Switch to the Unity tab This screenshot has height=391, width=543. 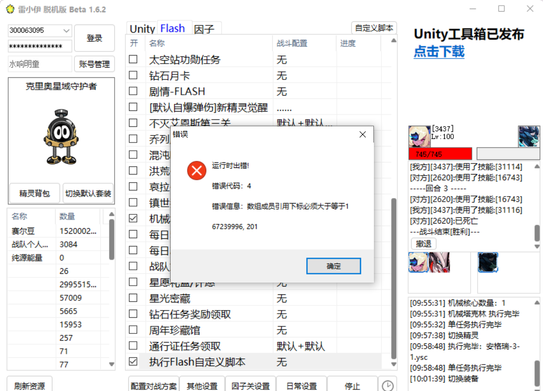pyautogui.click(x=141, y=29)
